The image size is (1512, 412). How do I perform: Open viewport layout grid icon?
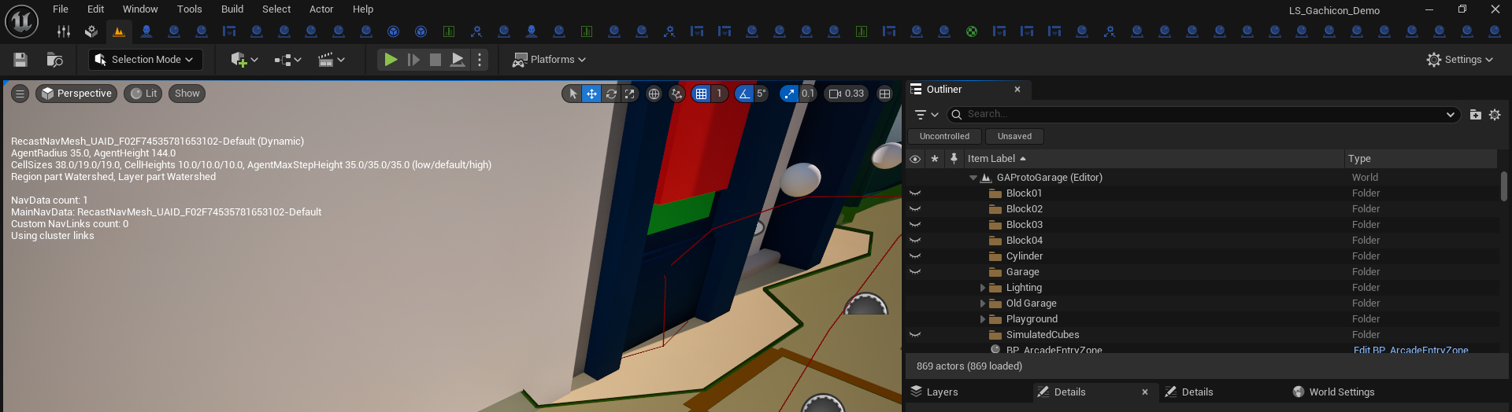[x=885, y=94]
